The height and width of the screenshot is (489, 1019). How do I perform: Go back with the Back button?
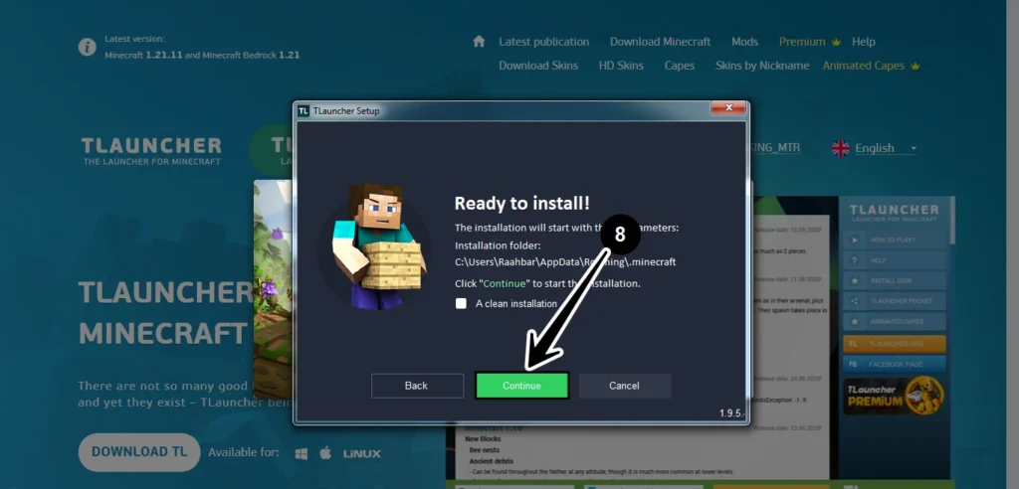tap(417, 386)
